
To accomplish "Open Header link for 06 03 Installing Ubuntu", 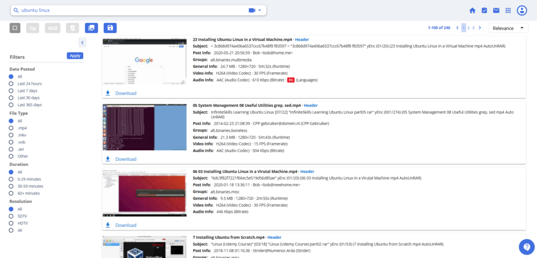I will point(307,171).
